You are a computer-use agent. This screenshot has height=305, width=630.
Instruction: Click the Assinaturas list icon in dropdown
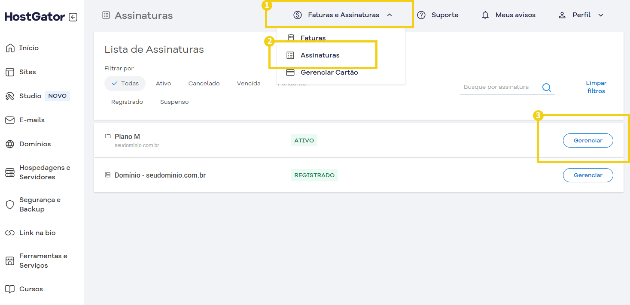291,55
